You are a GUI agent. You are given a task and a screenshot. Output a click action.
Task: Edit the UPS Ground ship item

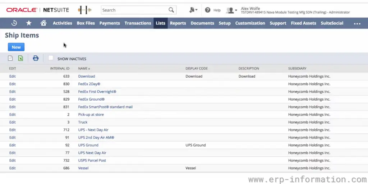(x=13, y=145)
